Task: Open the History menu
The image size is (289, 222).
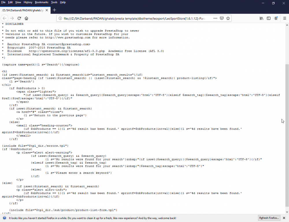Action: coord(28,2)
